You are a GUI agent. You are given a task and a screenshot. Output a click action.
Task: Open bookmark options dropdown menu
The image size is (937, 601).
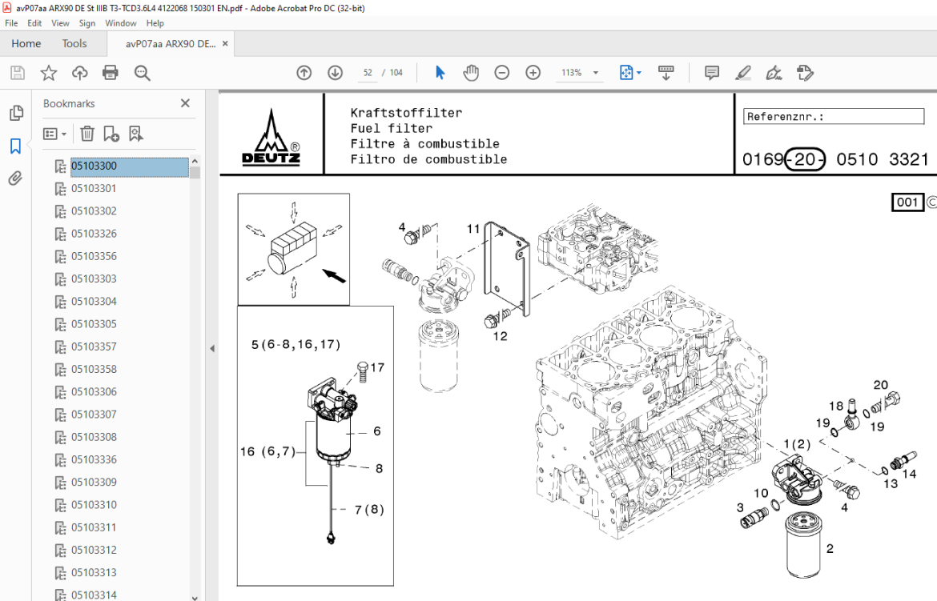tap(54, 134)
